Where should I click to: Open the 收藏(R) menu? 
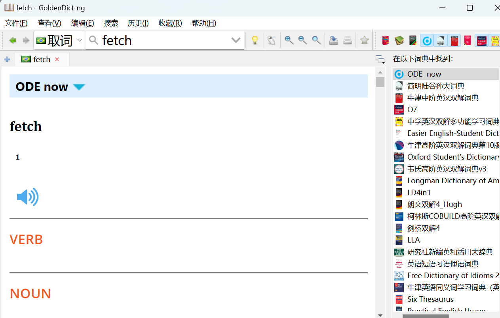pyautogui.click(x=170, y=23)
